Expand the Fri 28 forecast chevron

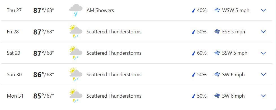tap(263, 32)
